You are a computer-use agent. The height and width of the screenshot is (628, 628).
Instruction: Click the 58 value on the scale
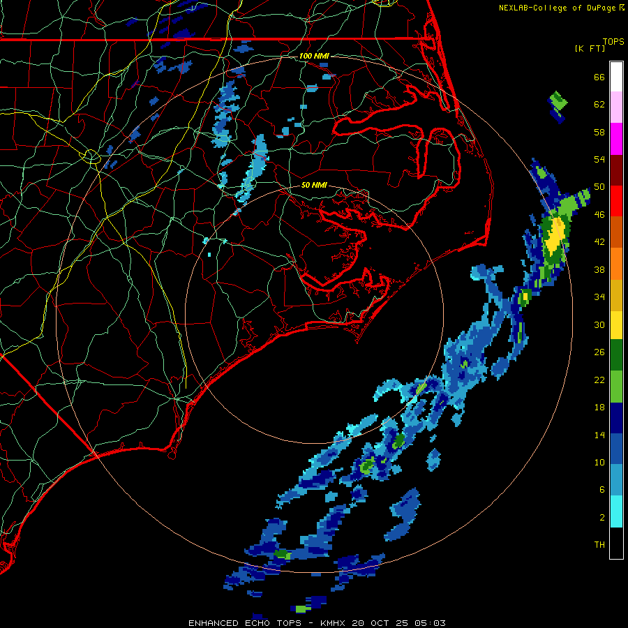pyautogui.click(x=599, y=132)
